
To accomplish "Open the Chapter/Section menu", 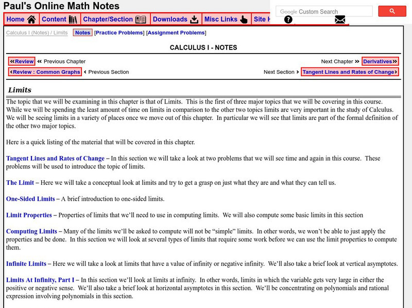I will click(115, 19).
